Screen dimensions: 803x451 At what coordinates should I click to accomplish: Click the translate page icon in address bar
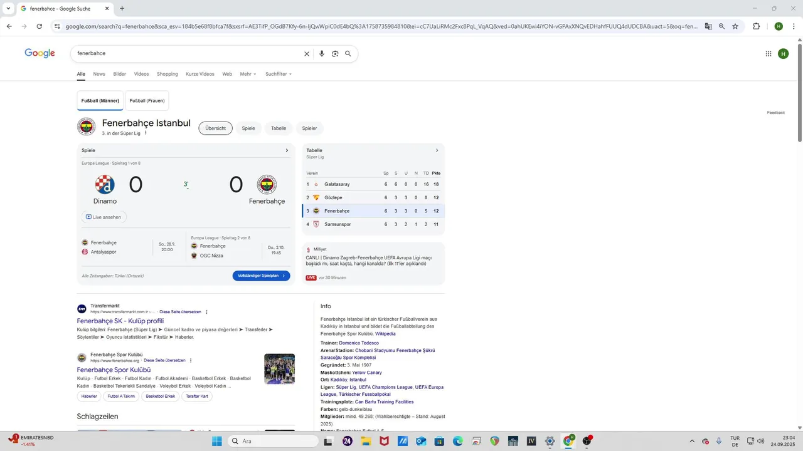point(708,26)
